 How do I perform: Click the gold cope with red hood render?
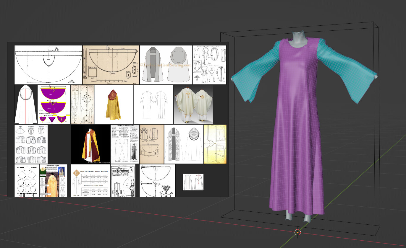pyautogui.click(x=114, y=105)
